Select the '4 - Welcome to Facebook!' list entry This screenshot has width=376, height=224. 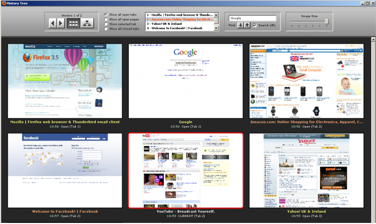[179, 28]
